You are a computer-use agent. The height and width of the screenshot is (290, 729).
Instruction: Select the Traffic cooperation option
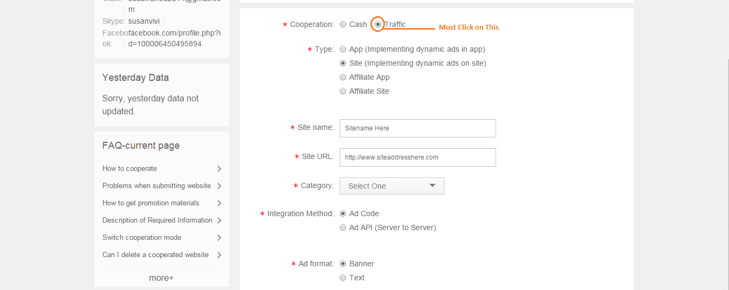coord(378,24)
